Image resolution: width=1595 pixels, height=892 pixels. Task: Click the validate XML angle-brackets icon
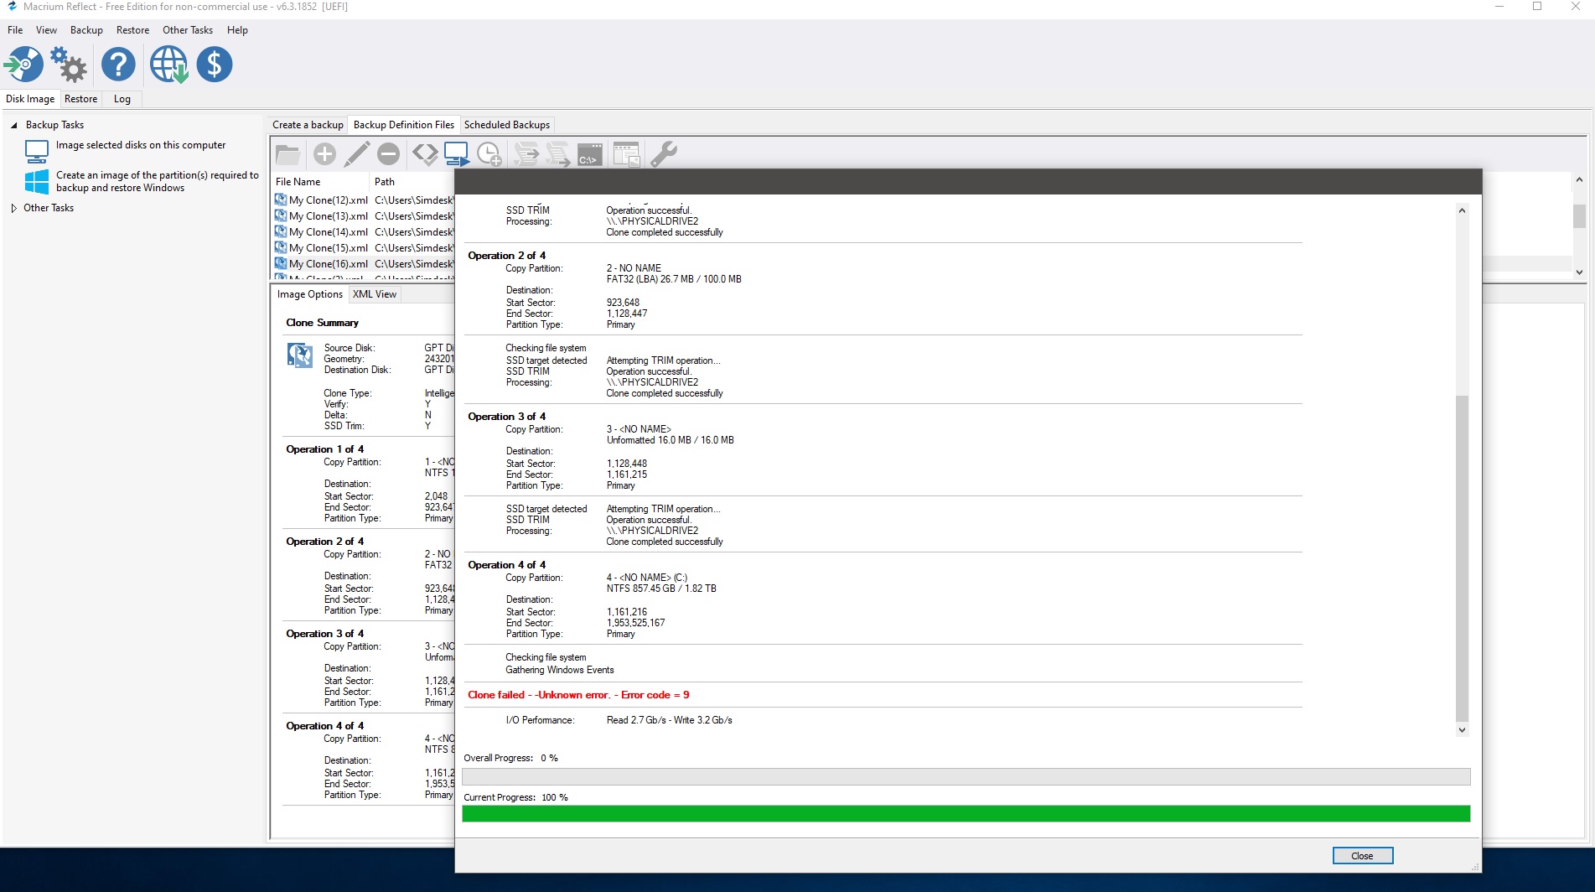tap(425, 154)
